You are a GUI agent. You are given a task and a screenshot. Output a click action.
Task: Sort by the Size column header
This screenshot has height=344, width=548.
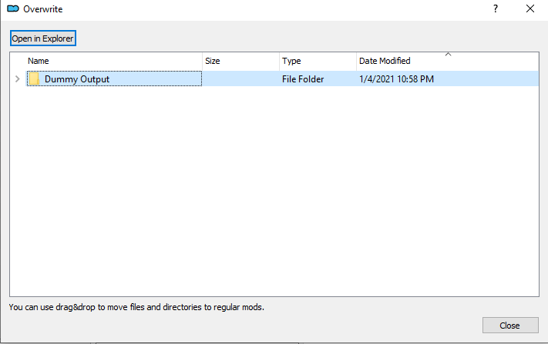[x=240, y=61]
